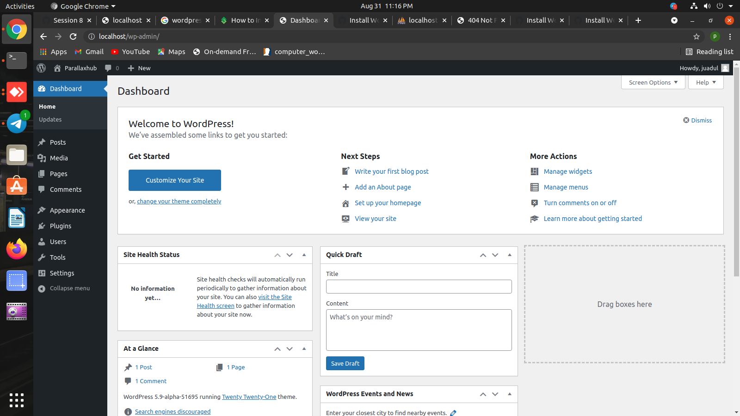Open the Help dropdown
740x416 pixels.
pos(705,82)
